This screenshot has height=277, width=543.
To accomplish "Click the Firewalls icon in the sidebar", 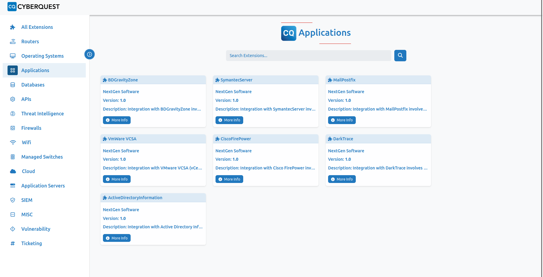I will pyautogui.click(x=13, y=128).
